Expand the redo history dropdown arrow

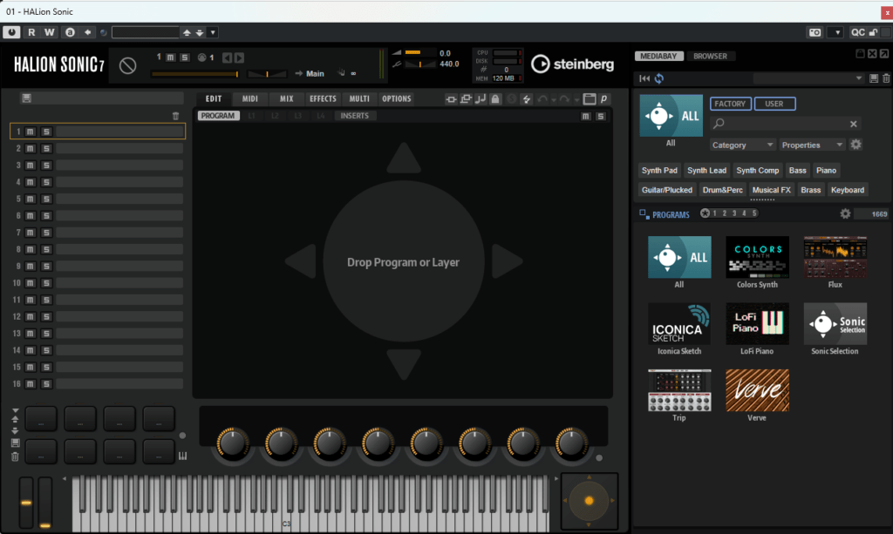click(576, 100)
